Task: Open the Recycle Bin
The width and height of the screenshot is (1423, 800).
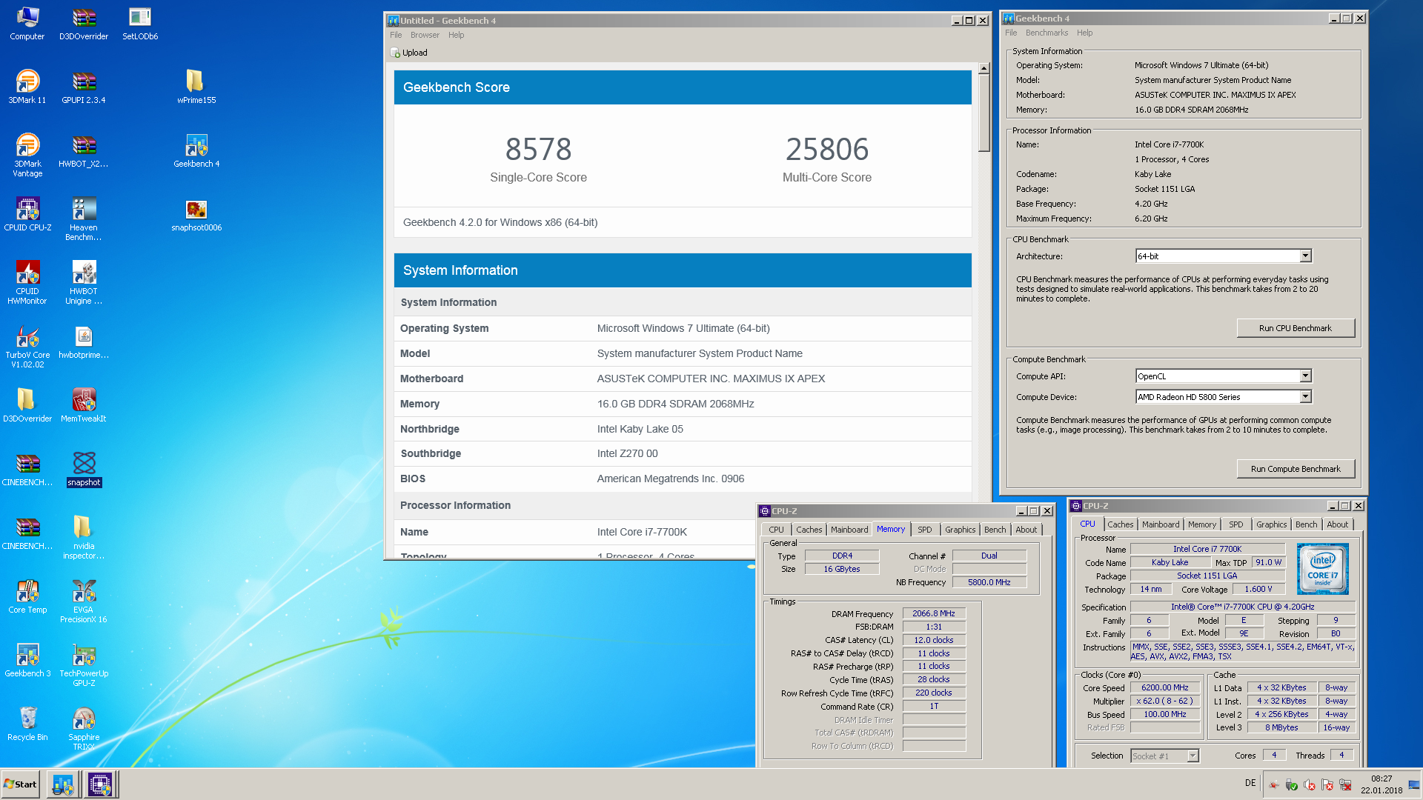Action: (x=27, y=723)
